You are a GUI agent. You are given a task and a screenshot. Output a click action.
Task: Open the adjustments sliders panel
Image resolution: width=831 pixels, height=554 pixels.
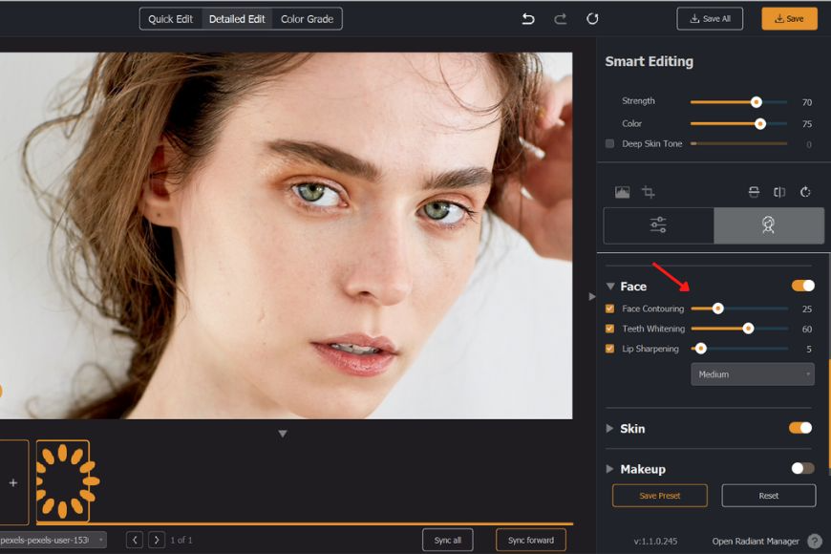pyautogui.click(x=657, y=225)
